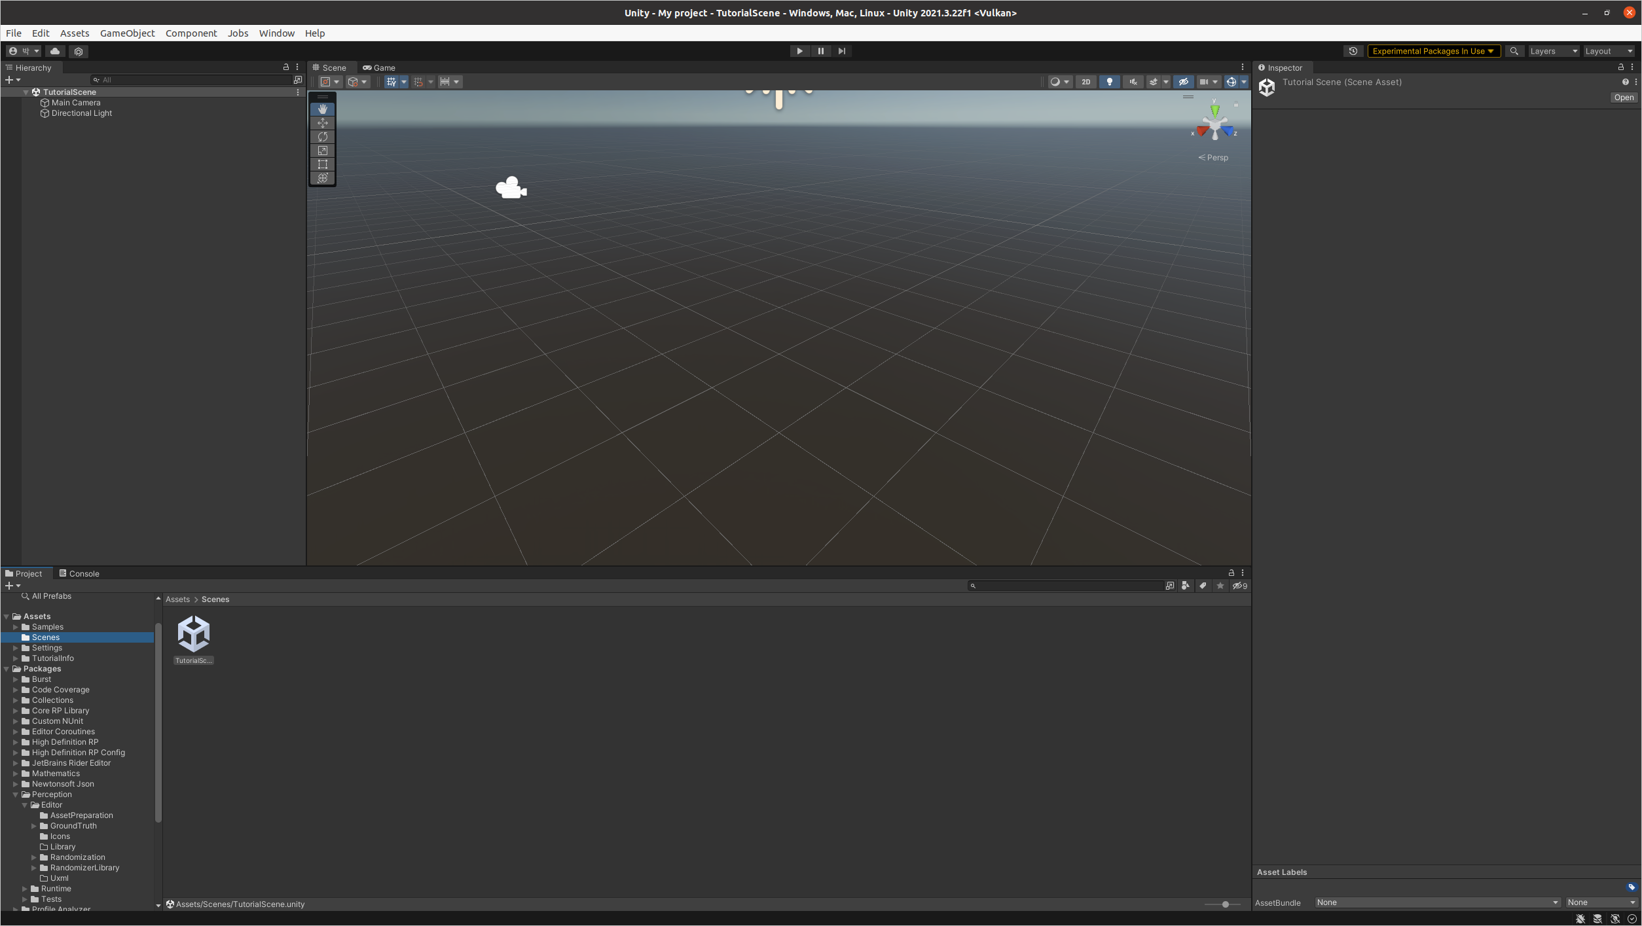Toggle scene lighting bulb button
The width and height of the screenshot is (1642, 926).
[1110, 82]
